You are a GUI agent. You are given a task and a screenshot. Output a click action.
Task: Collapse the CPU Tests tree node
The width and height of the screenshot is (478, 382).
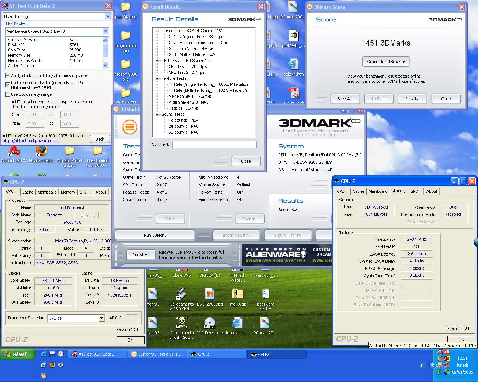click(x=158, y=60)
